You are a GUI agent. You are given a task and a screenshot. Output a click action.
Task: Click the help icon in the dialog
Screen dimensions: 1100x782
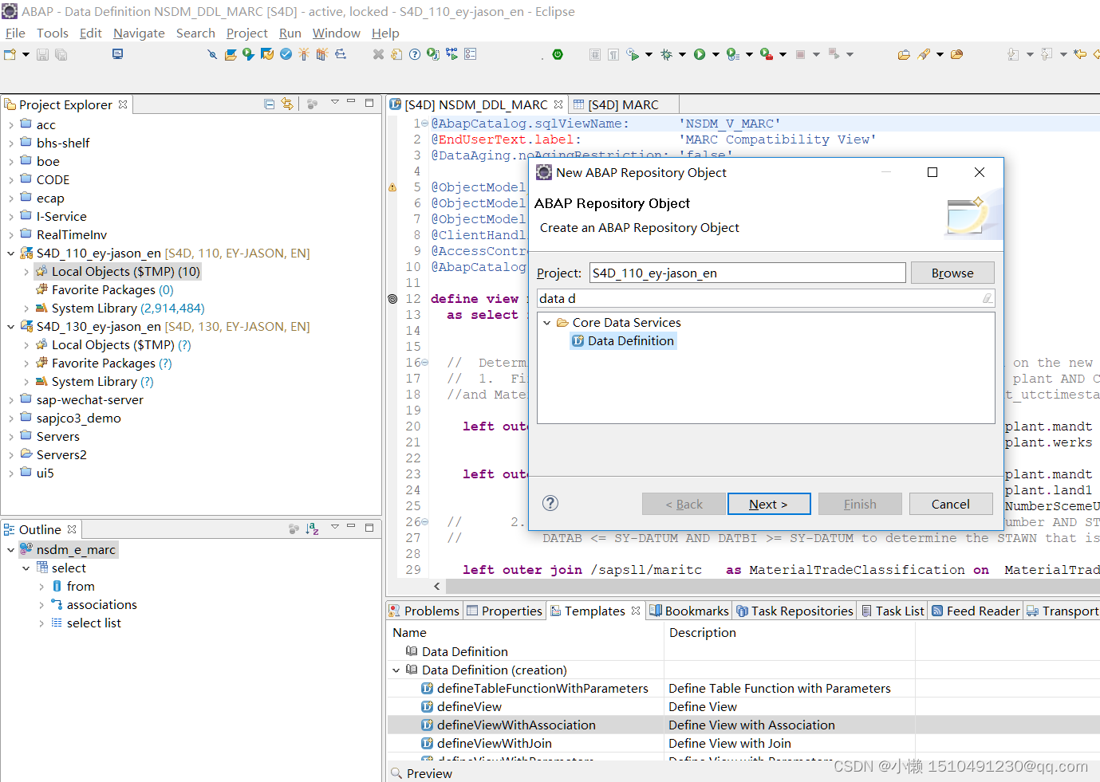tap(550, 503)
